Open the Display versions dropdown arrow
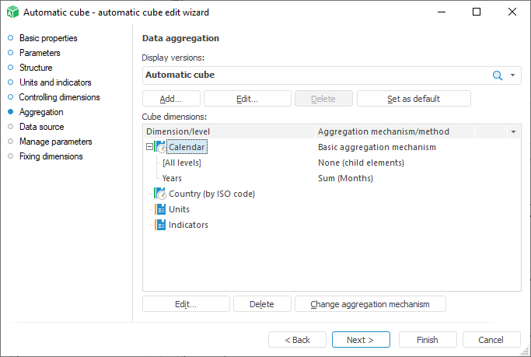This screenshot has width=531, height=357. point(513,75)
